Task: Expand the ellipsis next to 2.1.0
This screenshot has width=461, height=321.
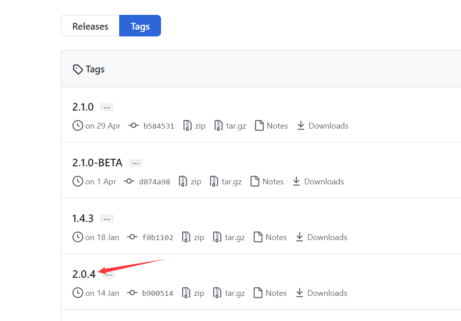Action: coord(107,107)
